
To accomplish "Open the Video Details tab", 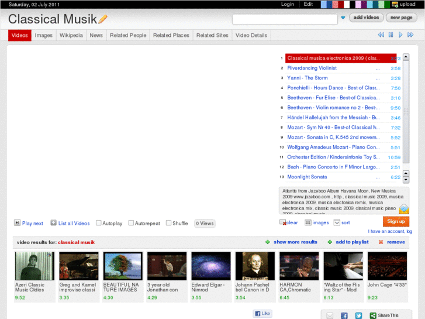I will click(x=251, y=35).
